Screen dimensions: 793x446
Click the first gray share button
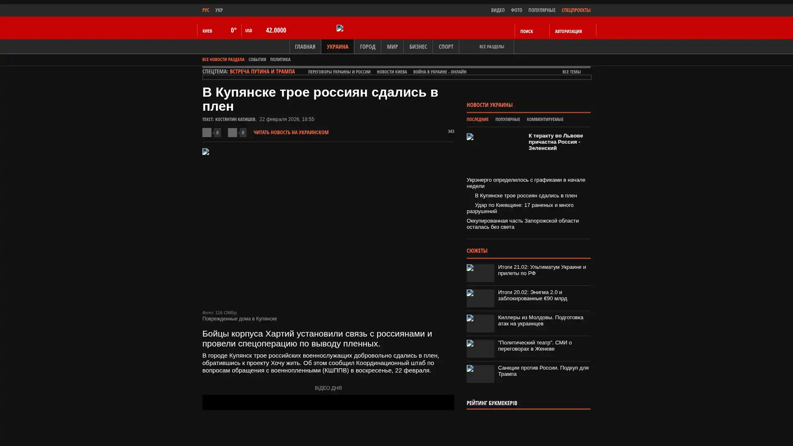coord(207,133)
